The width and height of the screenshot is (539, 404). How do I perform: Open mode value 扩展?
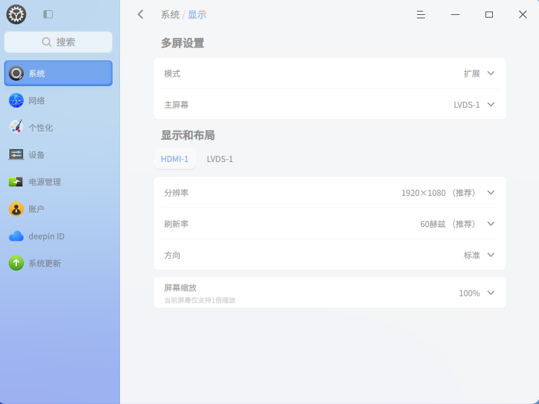coord(472,73)
